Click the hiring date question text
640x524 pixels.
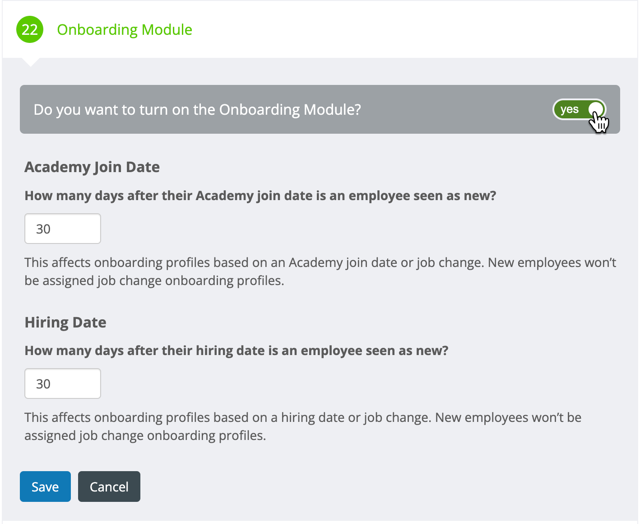(x=237, y=351)
